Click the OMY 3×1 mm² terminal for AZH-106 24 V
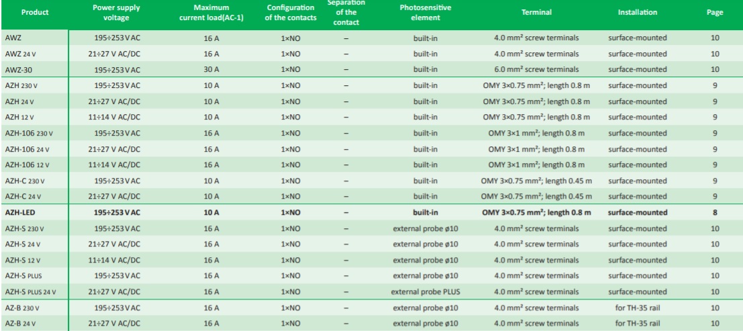The width and height of the screenshot is (743, 331). tap(536, 149)
